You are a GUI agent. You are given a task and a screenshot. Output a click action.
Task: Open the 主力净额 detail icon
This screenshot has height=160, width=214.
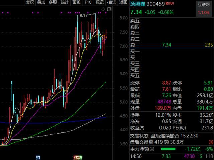click(x=152, y=149)
